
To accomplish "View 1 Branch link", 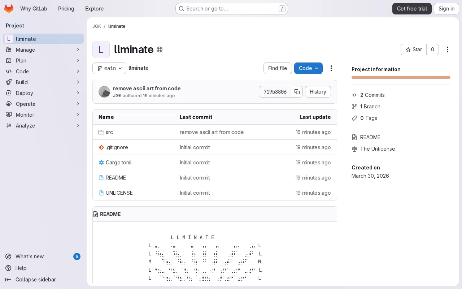I will (370, 107).
